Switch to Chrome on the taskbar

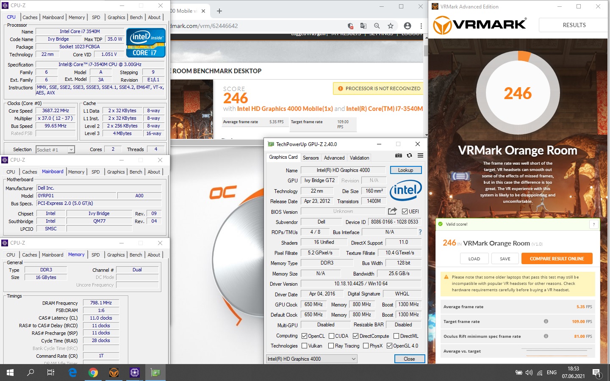pos(93,373)
